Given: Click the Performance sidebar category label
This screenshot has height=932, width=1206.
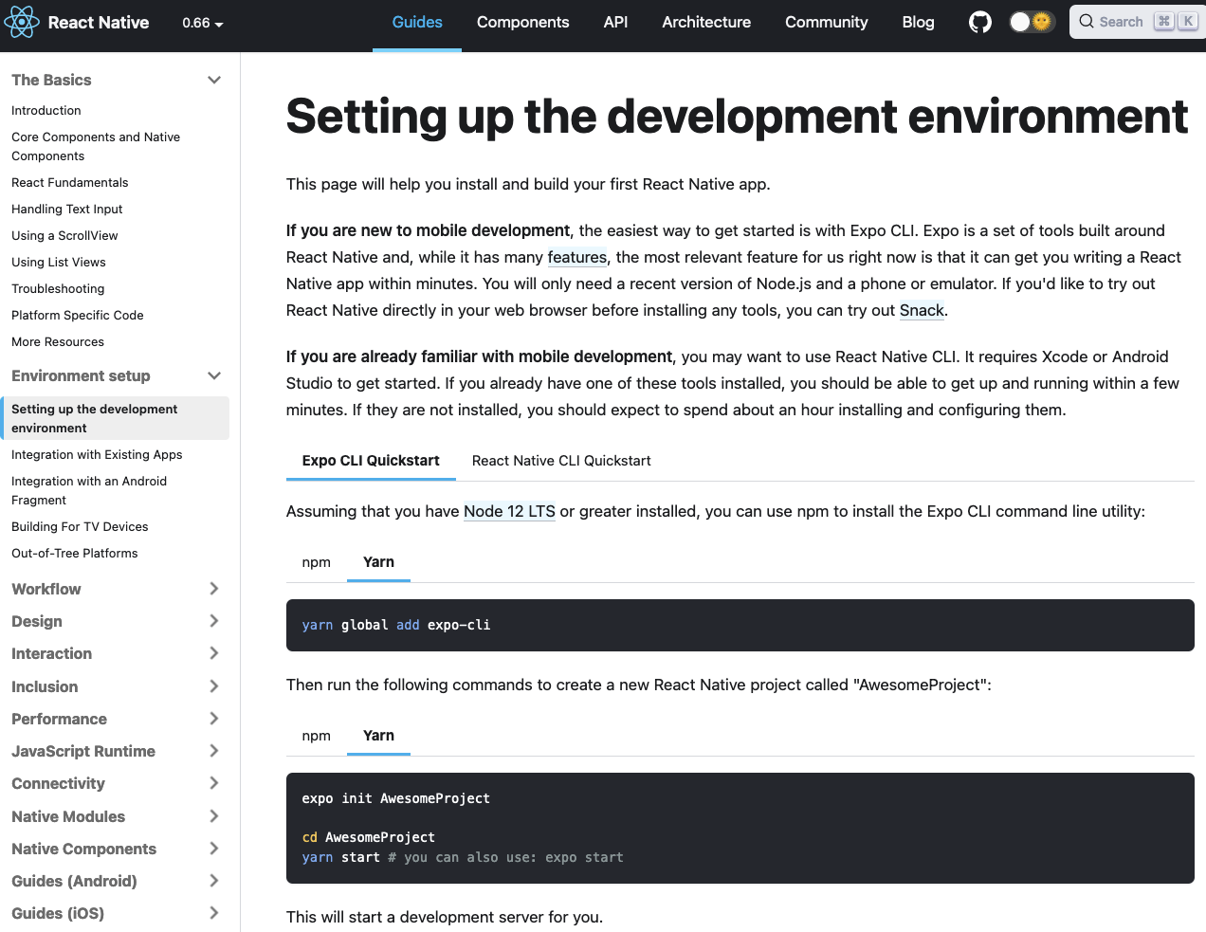Looking at the screenshot, I should [x=59, y=719].
